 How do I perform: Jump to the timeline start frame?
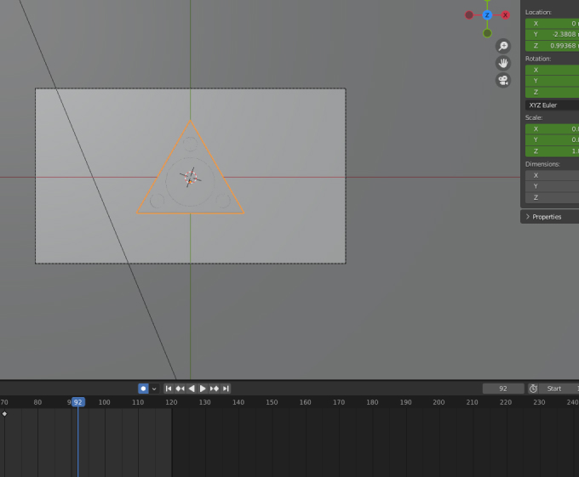(169, 389)
